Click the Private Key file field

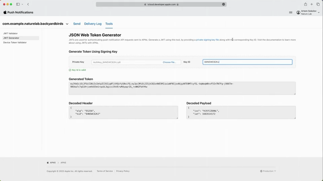click(136, 62)
